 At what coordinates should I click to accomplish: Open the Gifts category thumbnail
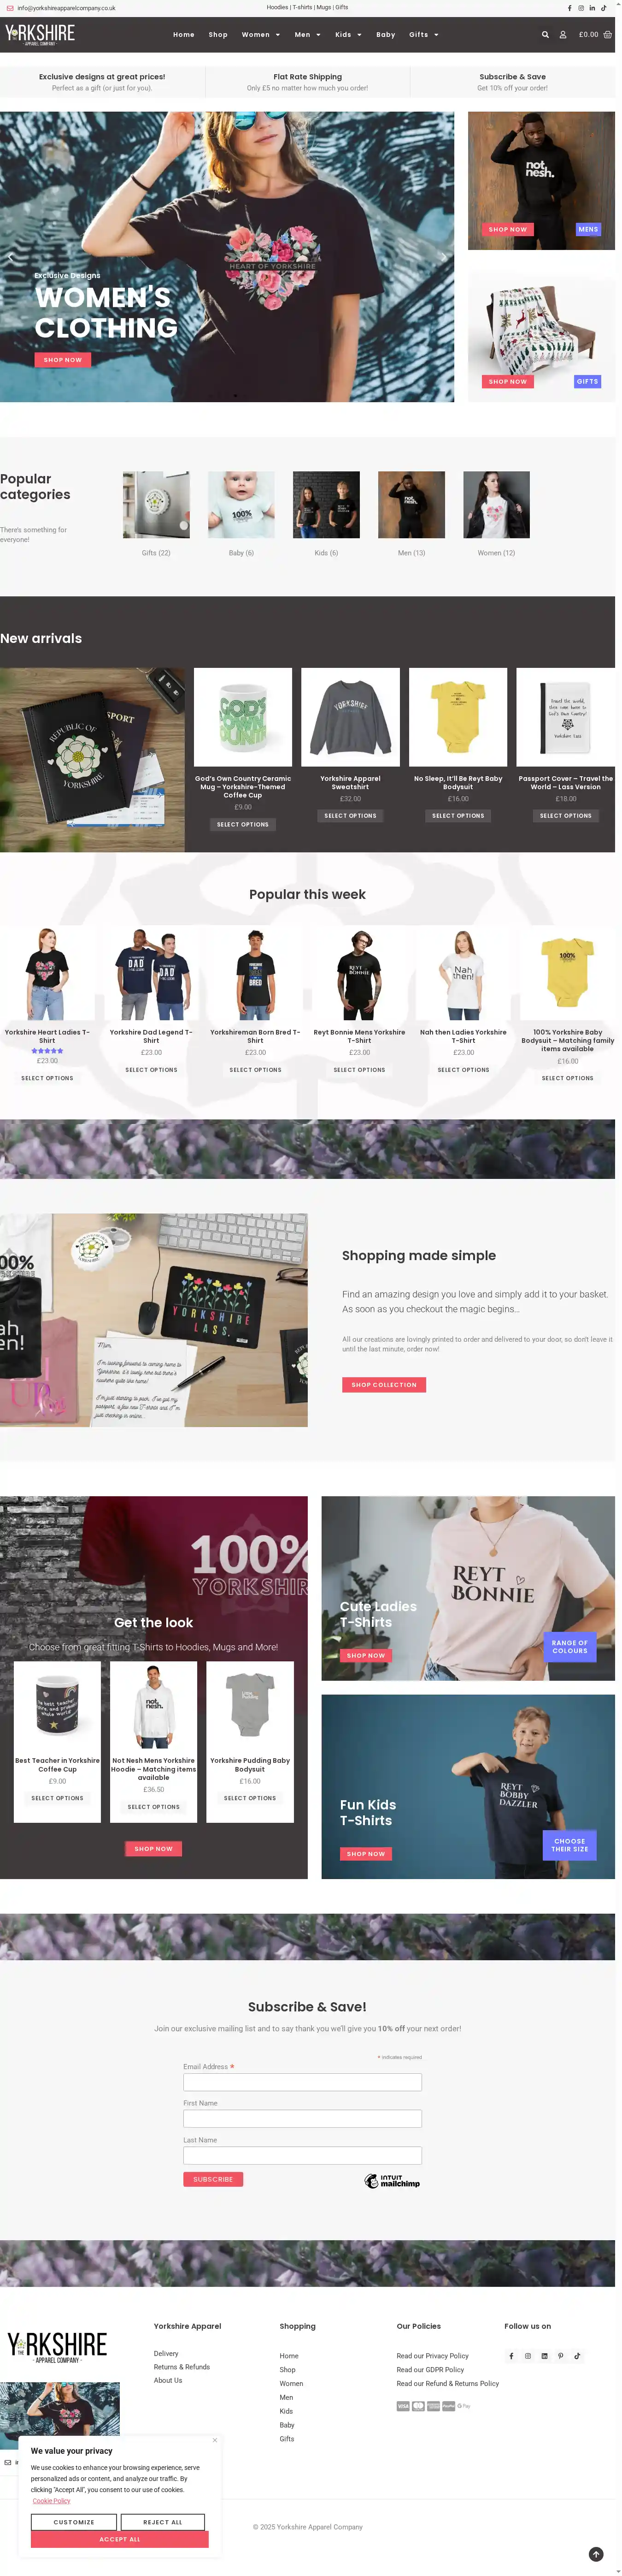pyautogui.click(x=156, y=505)
